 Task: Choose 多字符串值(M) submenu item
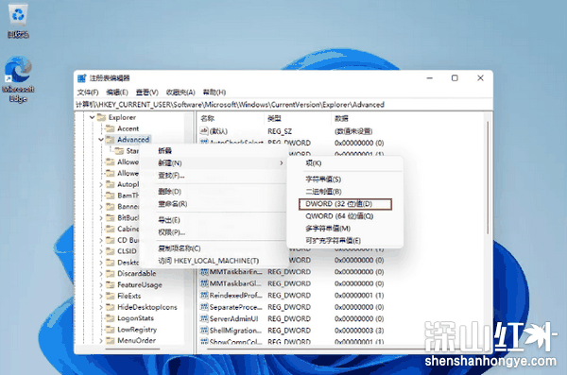pos(345,229)
